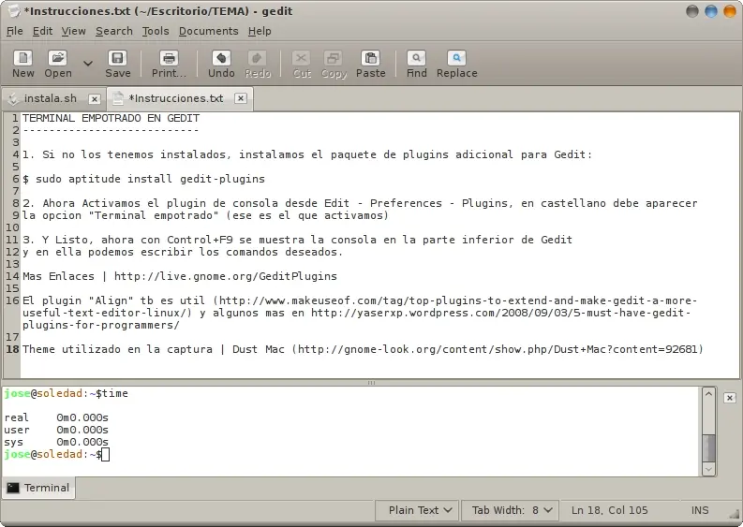Open Plain Text language dropdown
Image resolution: width=743 pixels, height=527 pixels.
tap(417, 510)
